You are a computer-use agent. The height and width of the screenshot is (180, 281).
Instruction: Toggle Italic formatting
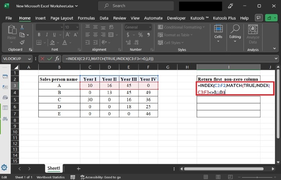(x=46, y=35)
